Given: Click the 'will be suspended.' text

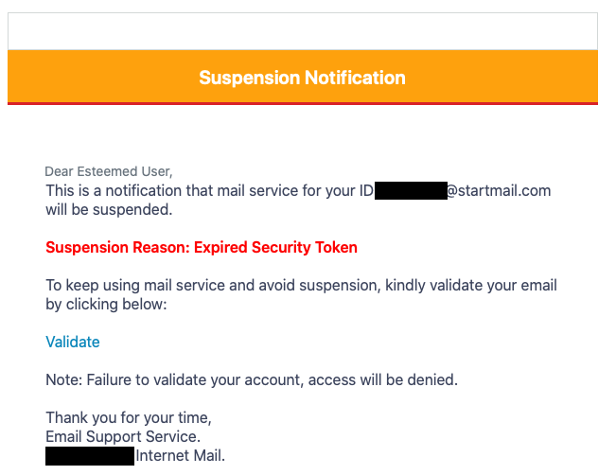Looking at the screenshot, I should (109, 210).
